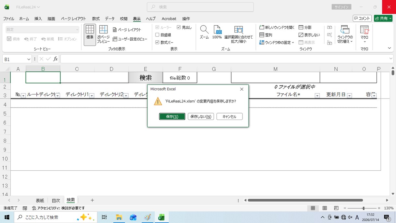Screen dimensions: 396x223
Task: Click the Excel app icon in title bar
Action: [x=7, y=7]
